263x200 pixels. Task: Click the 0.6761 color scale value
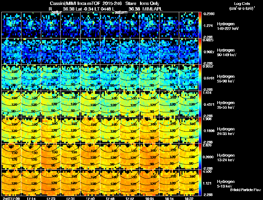point(208,78)
